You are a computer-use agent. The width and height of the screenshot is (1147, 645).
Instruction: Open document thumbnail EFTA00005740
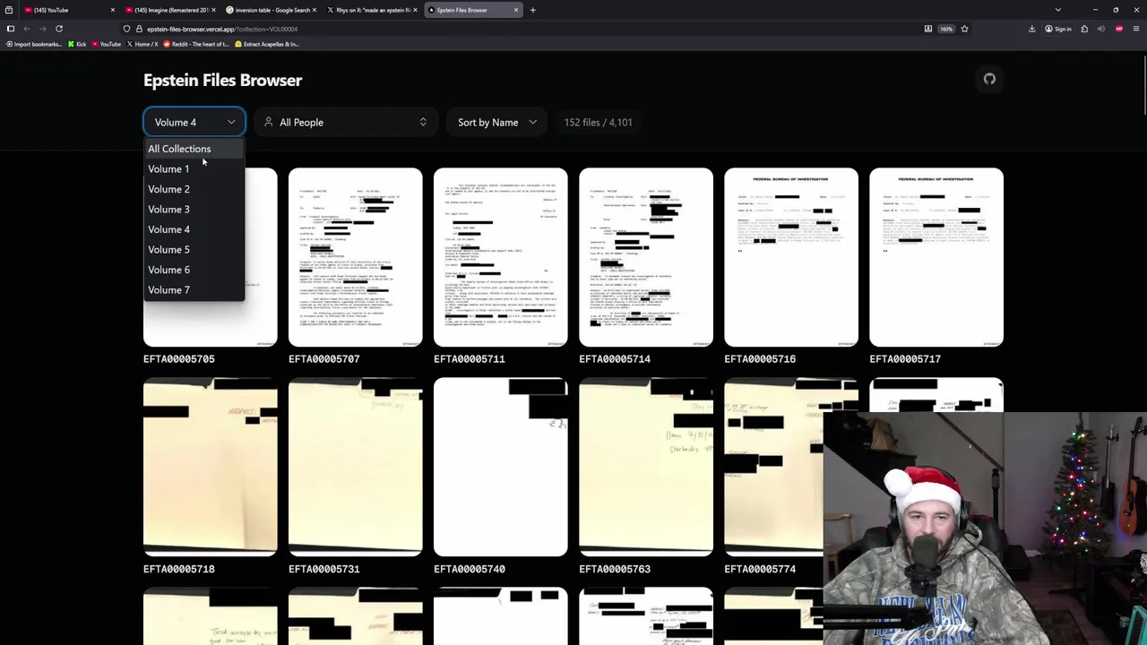pyautogui.click(x=501, y=467)
